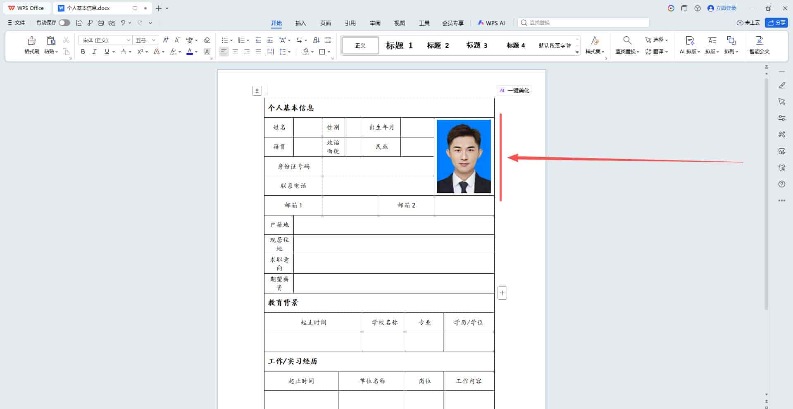Click the distributed alignment icon
Viewport: 793px width, 409px height.
point(270,52)
